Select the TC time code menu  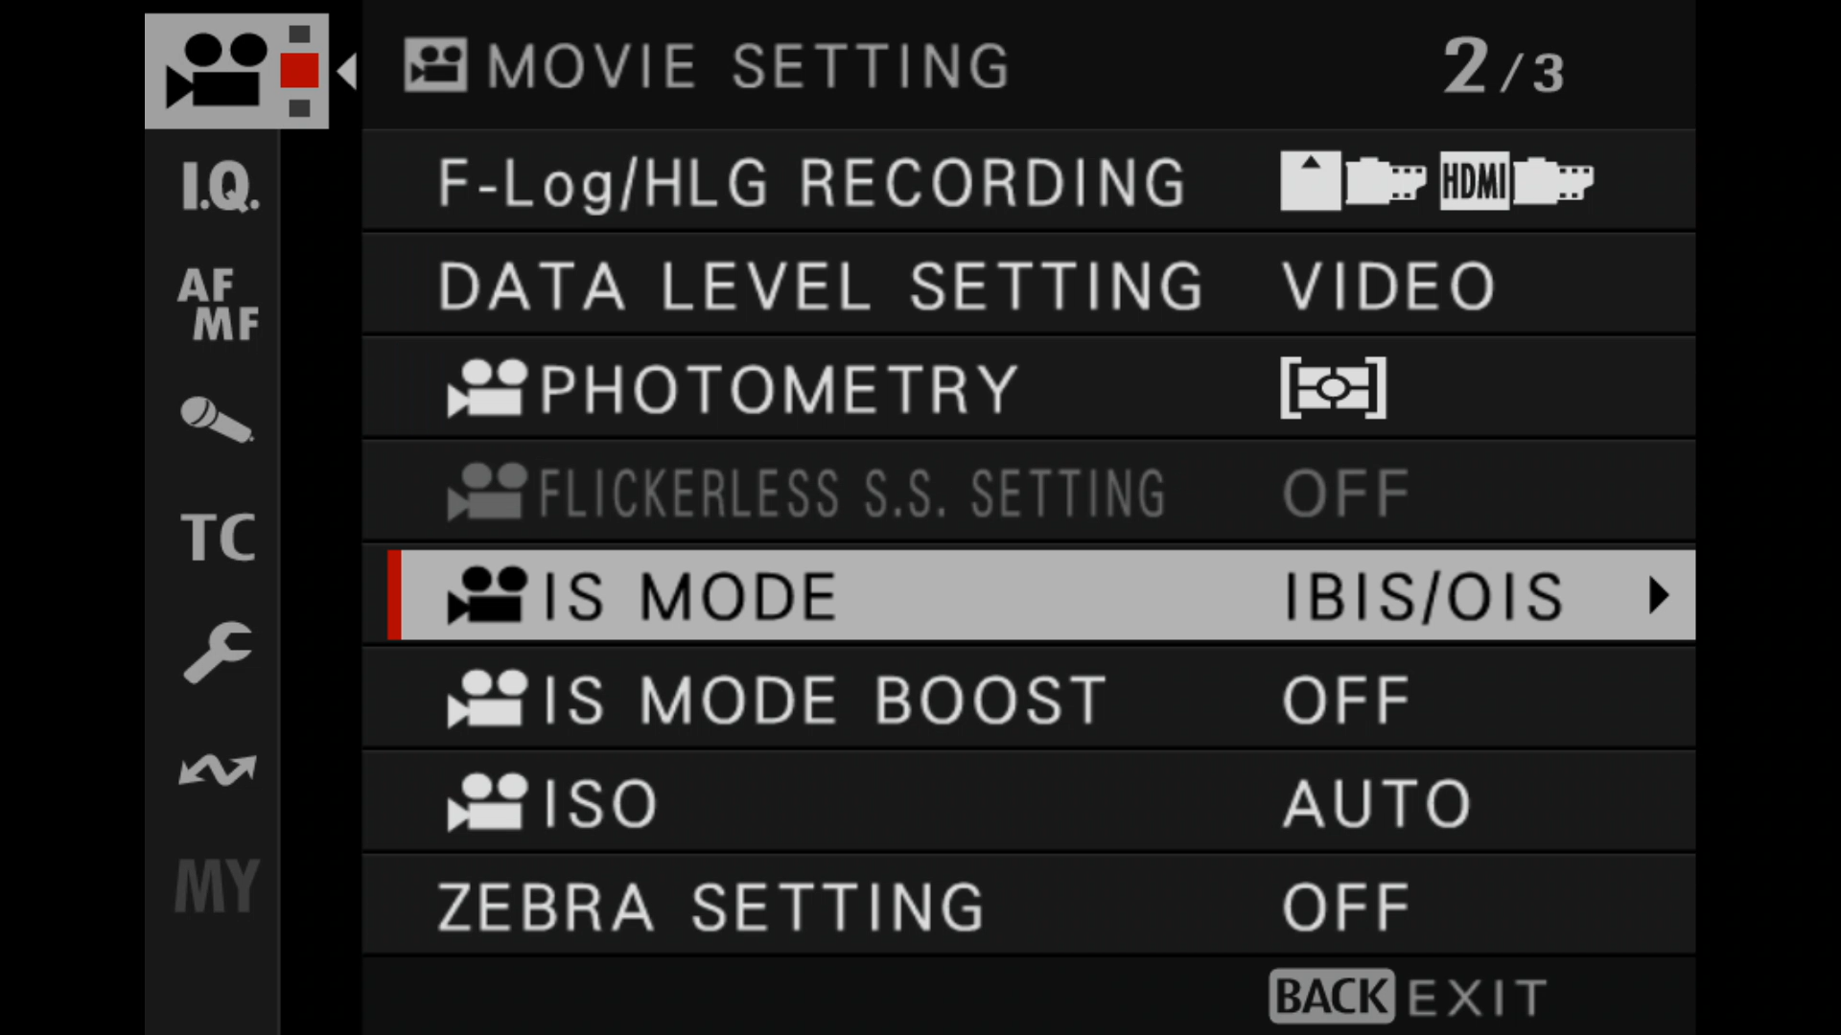[219, 537]
